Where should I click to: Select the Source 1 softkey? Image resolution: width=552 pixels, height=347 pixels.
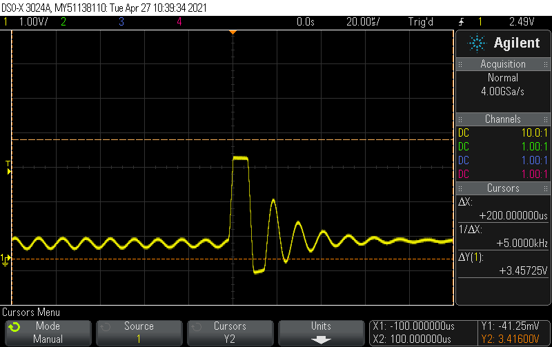(139, 333)
